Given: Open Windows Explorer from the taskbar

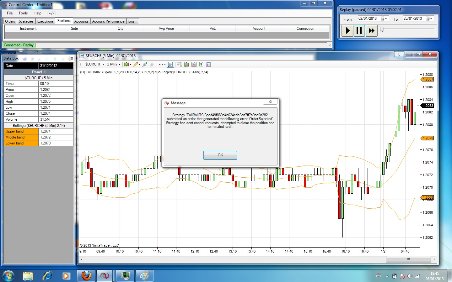Looking at the screenshot, I should click(28, 276).
